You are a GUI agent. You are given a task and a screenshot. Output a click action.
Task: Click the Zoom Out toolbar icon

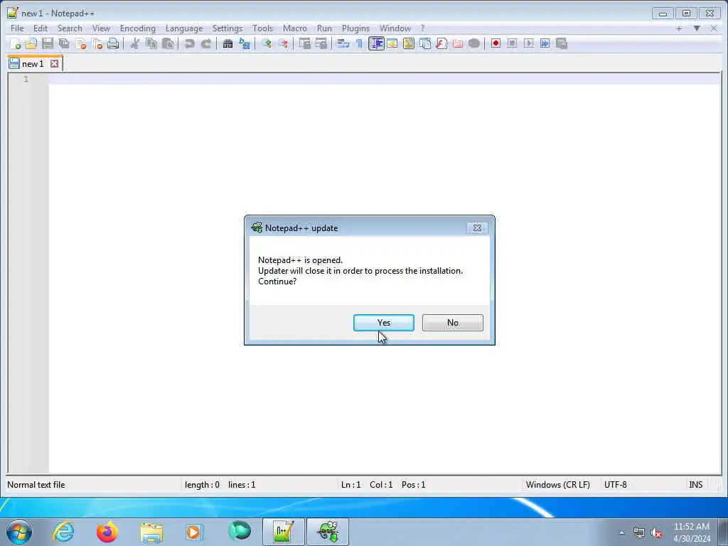pyautogui.click(x=283, y=43)
